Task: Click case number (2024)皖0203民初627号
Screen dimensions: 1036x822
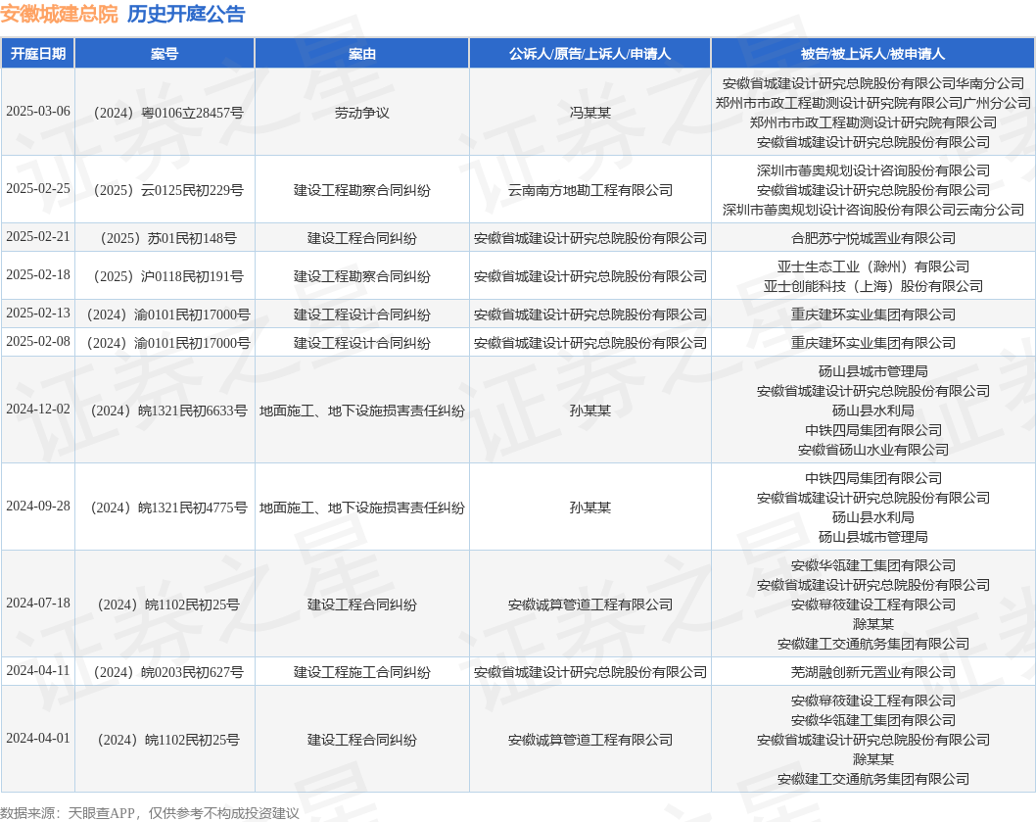Action: click(x=165, y=672)
